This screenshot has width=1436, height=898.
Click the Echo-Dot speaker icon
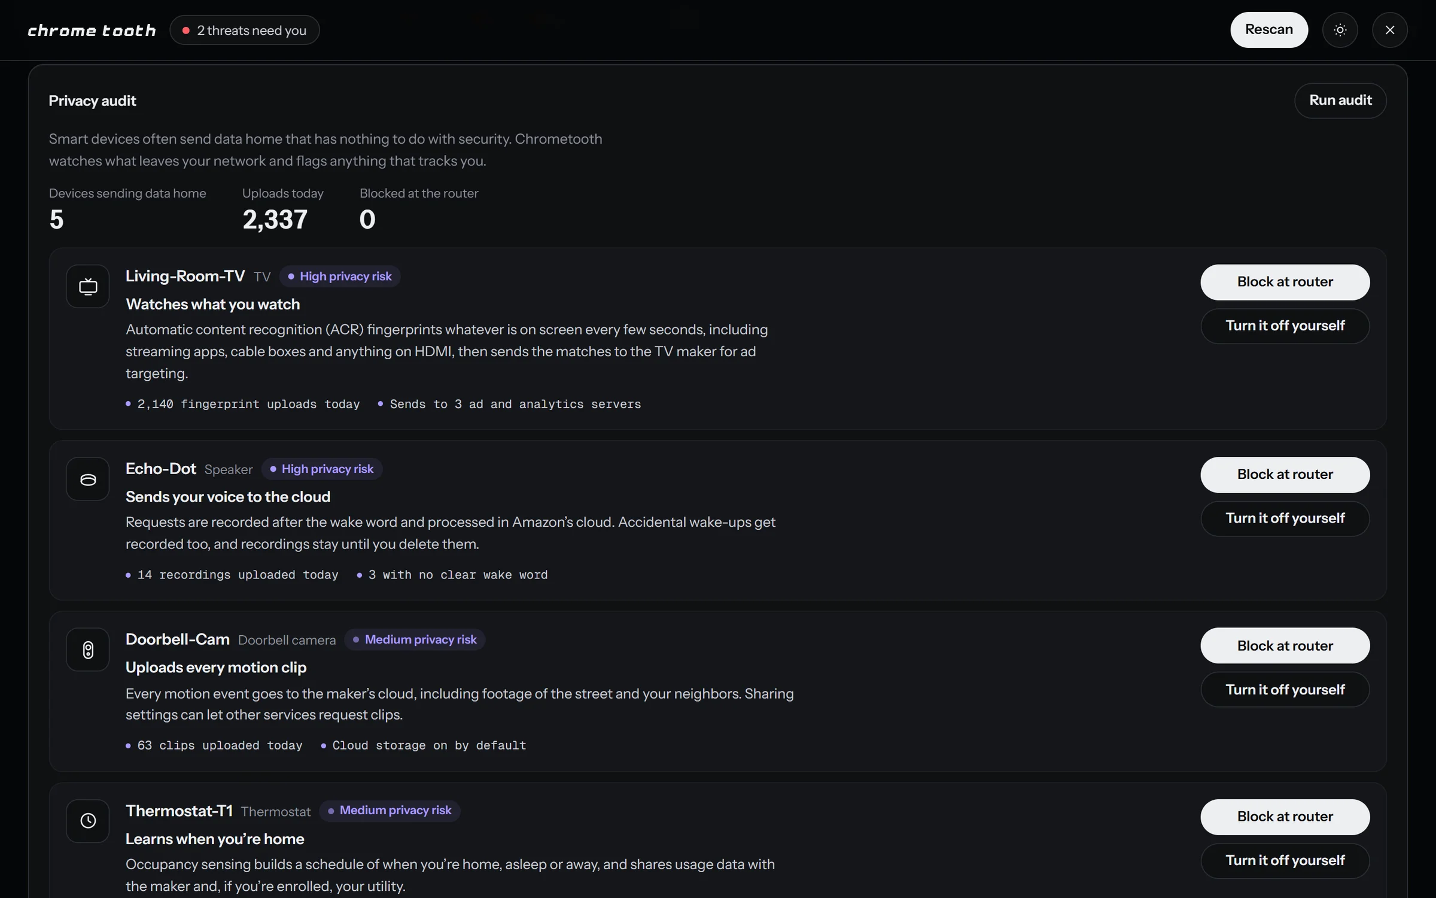88,479
